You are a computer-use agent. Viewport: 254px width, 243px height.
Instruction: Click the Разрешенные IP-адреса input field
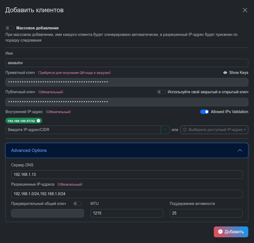127,194
